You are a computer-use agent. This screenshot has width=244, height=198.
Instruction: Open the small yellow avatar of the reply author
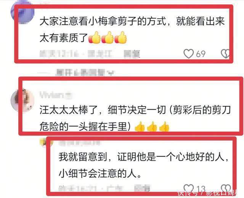47,142
